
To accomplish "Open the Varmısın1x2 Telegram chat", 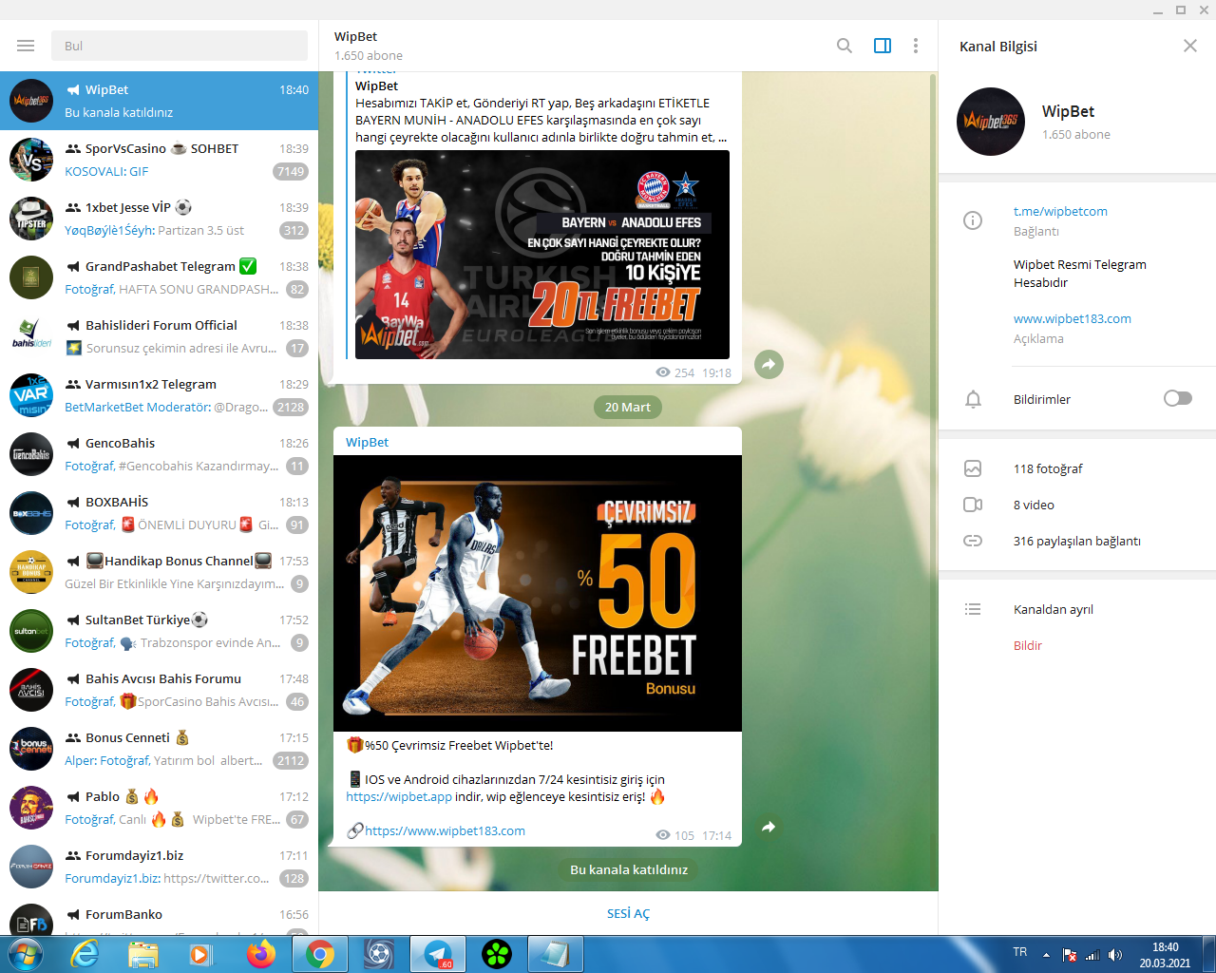I will tap(159, 395).
